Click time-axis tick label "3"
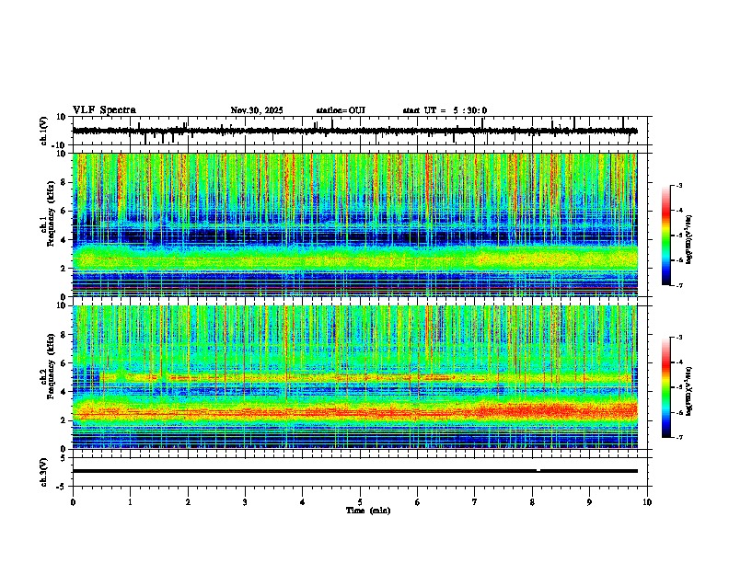Screen dimensions: 729x563 [x=245, y=502]
